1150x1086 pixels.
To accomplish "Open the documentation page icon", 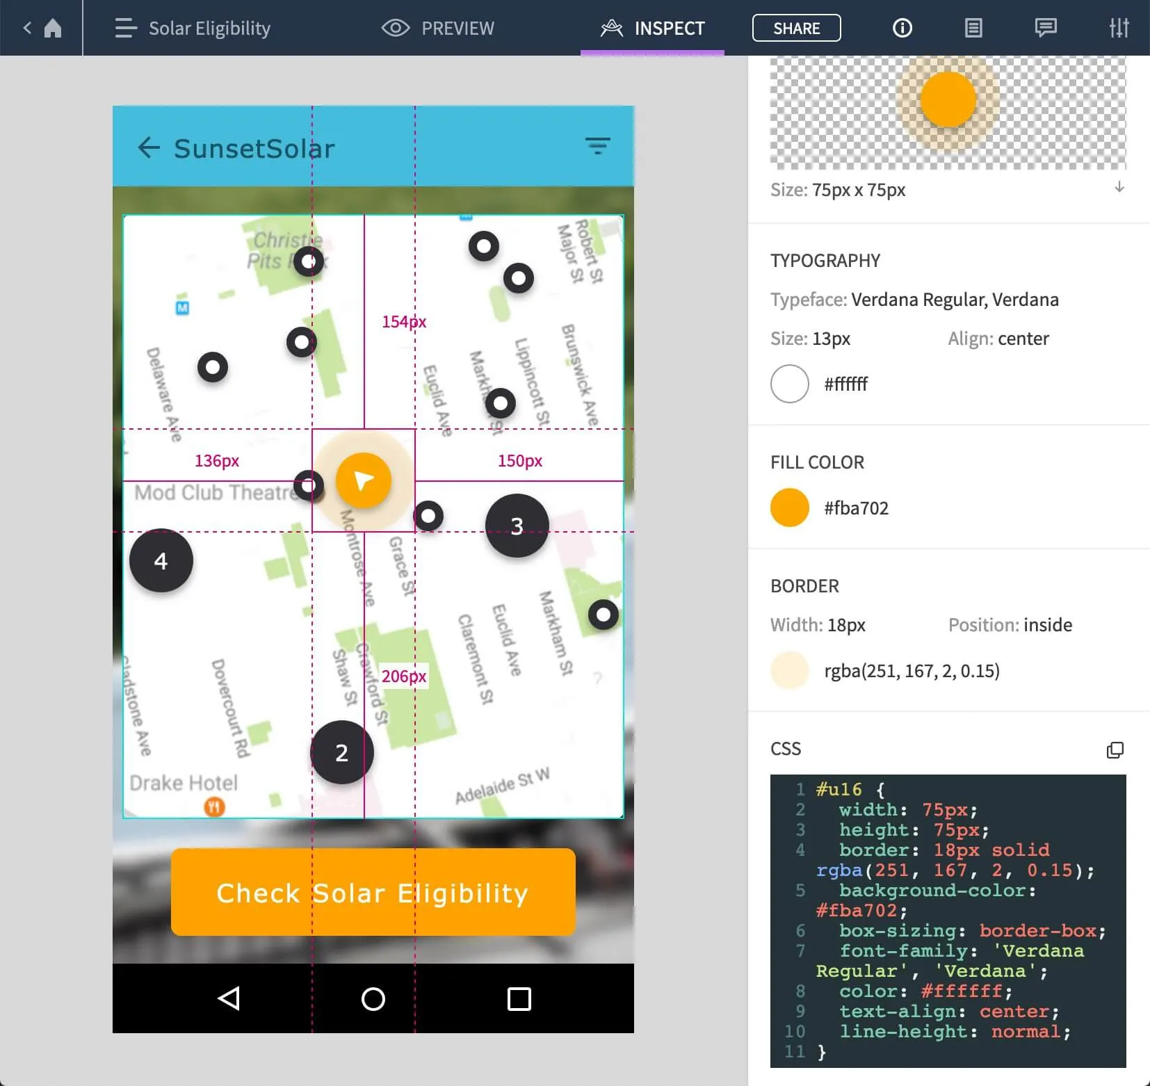I will 973,28.
